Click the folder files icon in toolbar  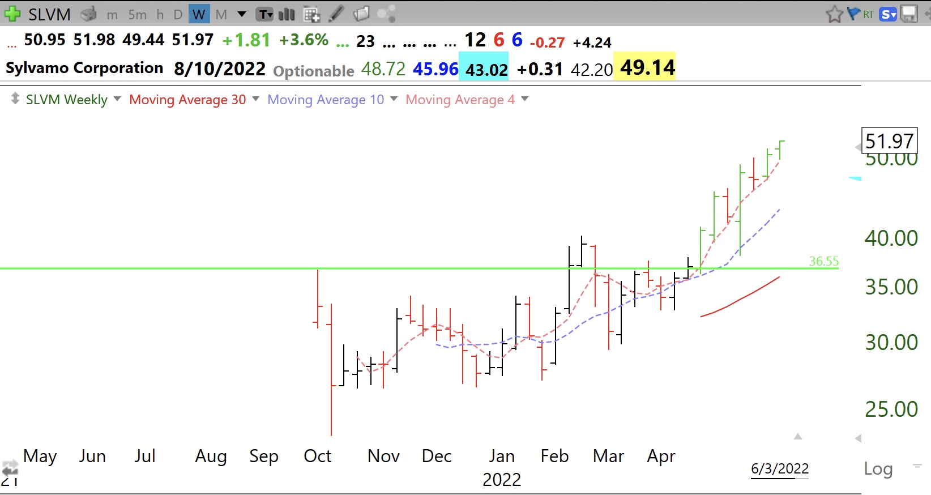click(361, 14)
